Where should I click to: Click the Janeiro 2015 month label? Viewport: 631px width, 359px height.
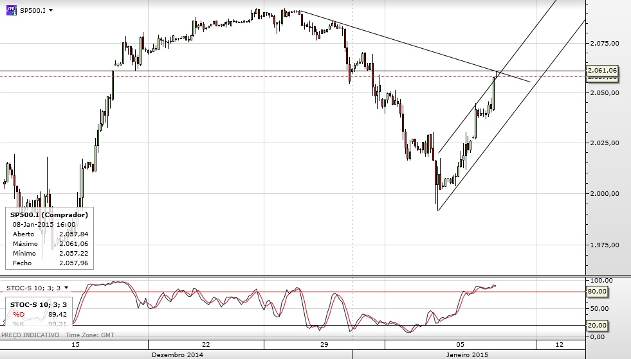pyautogui.click(x=467, y=355)
